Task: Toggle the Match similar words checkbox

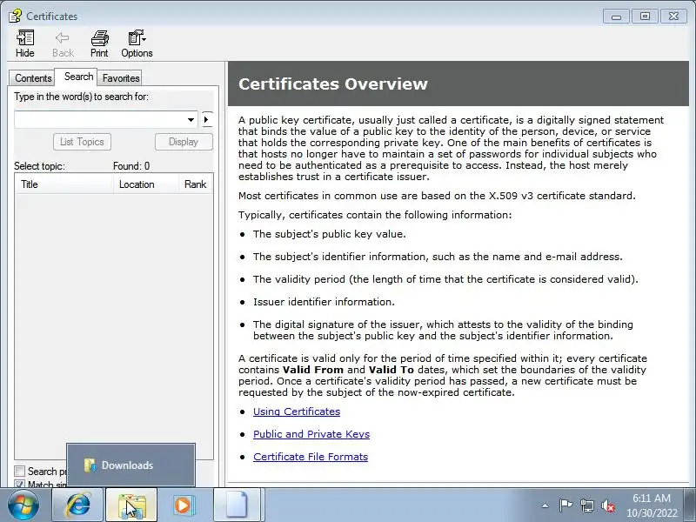Action: 19,484
